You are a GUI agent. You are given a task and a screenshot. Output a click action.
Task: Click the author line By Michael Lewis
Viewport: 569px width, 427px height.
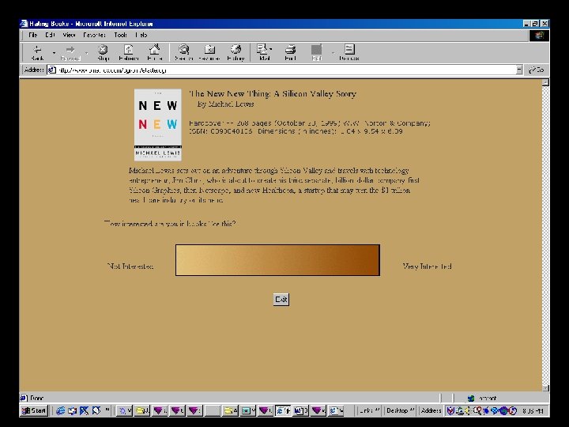pyautogui.click(x=225, y=104)
